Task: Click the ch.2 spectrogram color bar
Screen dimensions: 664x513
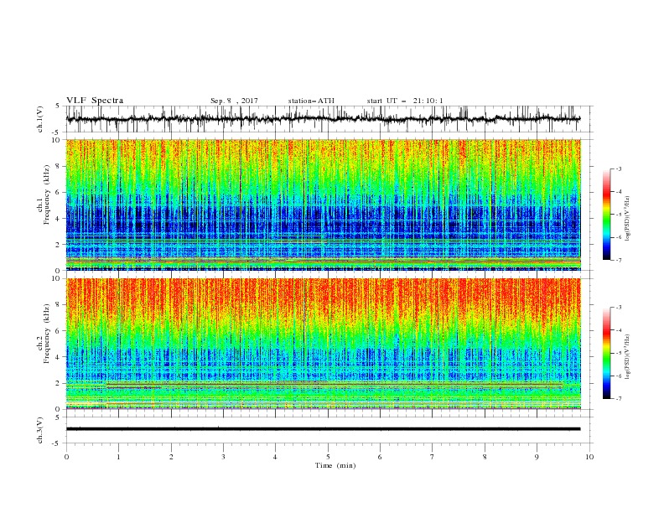Action: pyautogui.click(x=607, y=353)
